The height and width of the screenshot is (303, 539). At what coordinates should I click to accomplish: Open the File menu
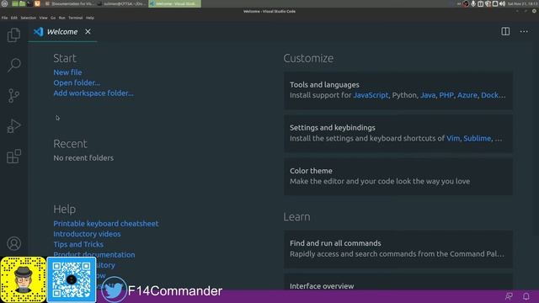(x=4, y=18)
